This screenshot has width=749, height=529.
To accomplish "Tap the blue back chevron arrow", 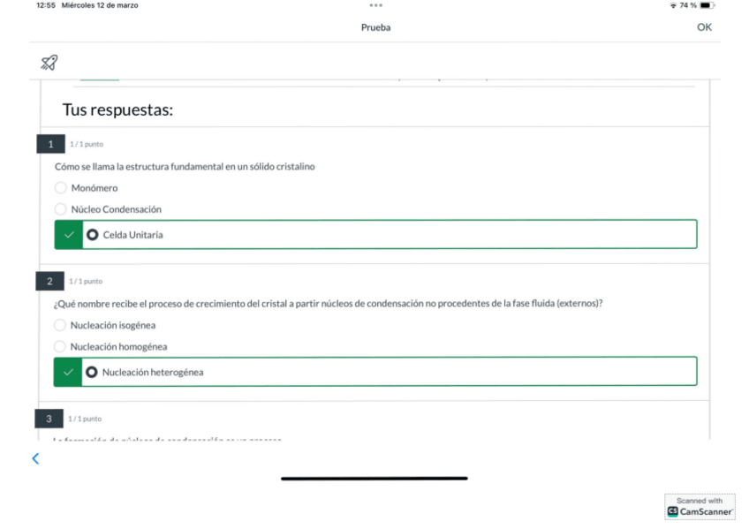I will (35, 457).
